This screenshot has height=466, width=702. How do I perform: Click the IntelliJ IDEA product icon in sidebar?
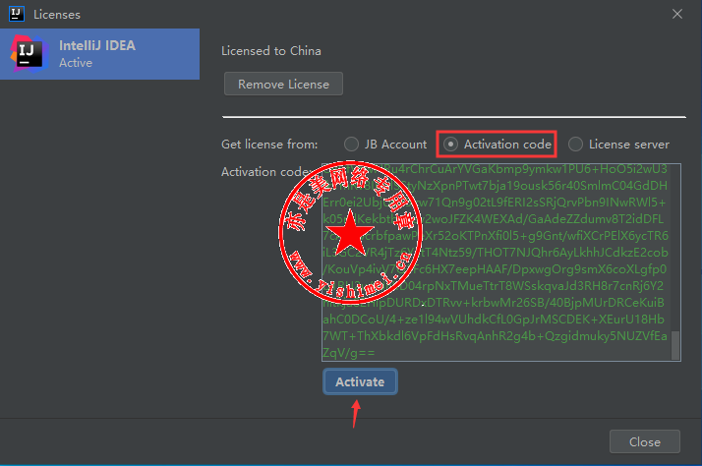[x=29, y=54]
